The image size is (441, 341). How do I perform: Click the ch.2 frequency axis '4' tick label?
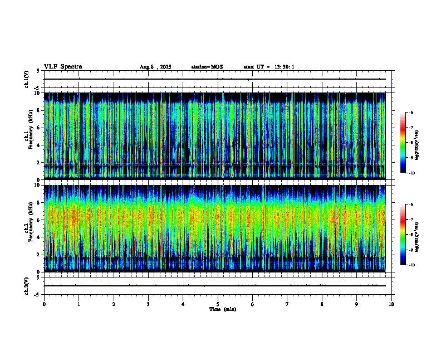(x=39, y=237)
